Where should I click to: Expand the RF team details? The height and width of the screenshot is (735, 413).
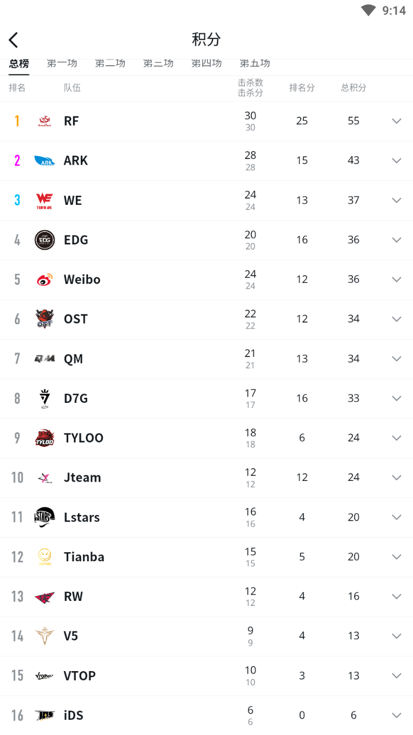[x=397, y=121]
